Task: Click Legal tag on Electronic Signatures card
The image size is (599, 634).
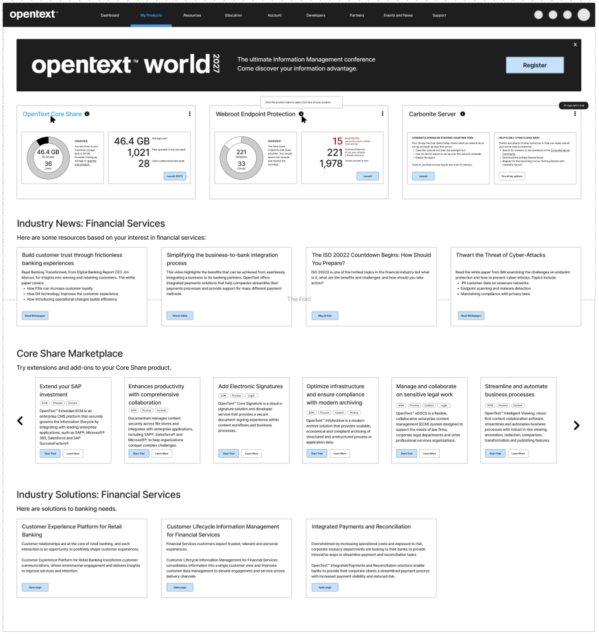Action: pyautogui.click(x=251, y=395)
